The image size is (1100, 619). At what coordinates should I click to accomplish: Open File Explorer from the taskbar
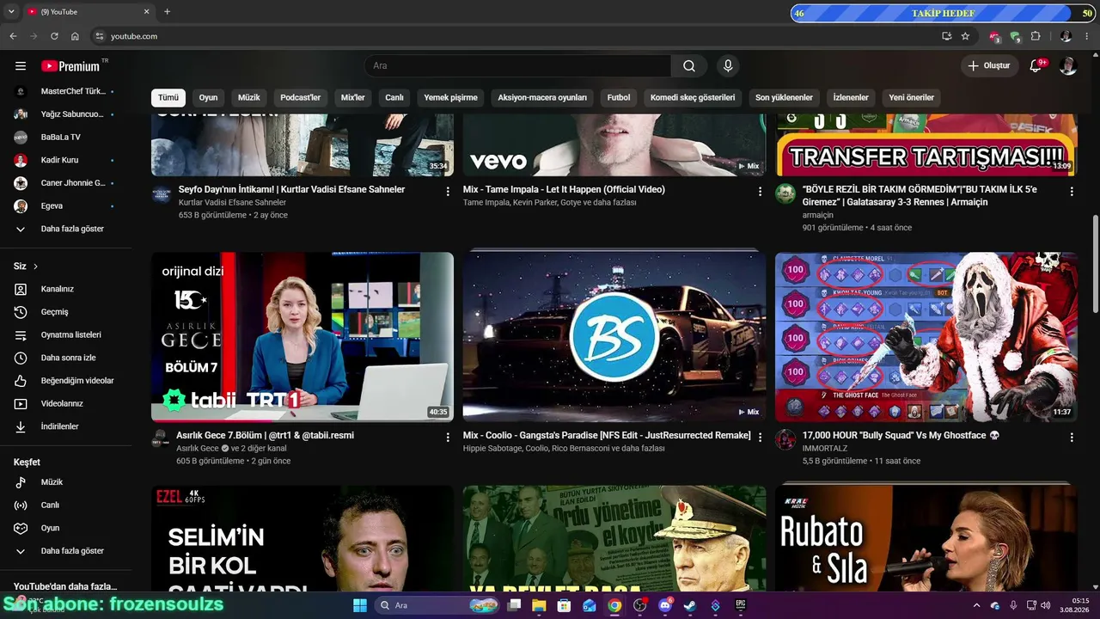pyautogui.click(x=539, y=605)
